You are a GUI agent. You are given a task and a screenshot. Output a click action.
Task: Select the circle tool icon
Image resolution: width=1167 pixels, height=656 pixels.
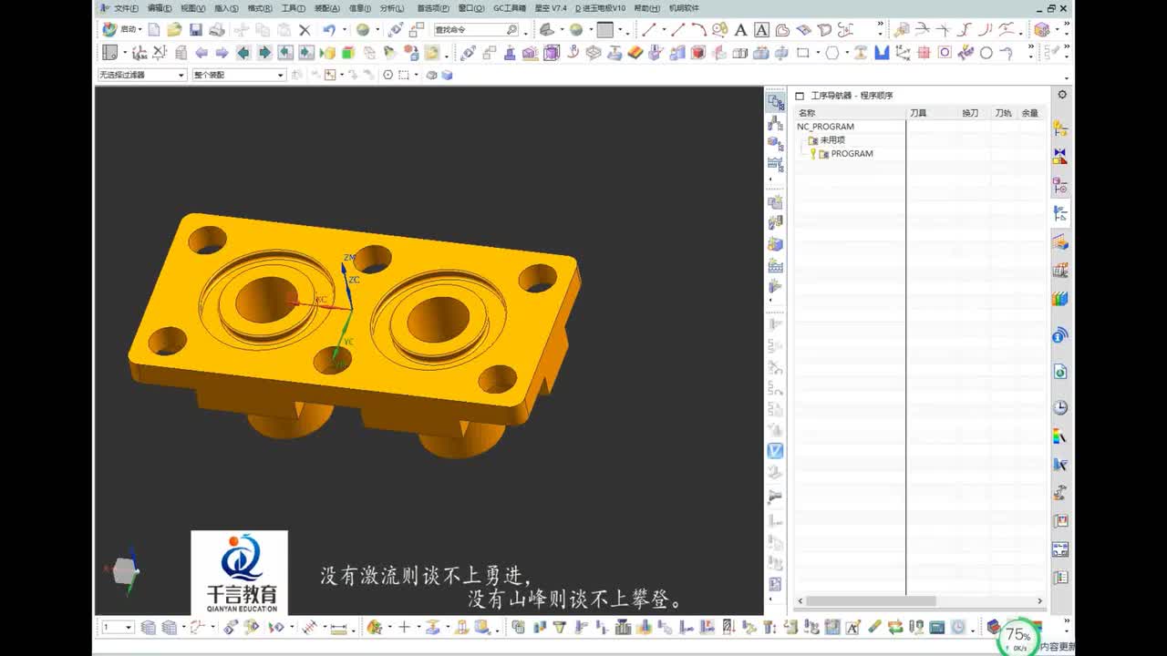tap(986, 53)
